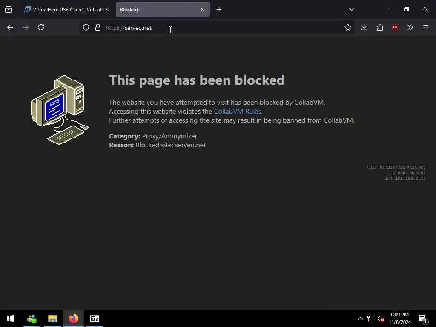The image size is (436, 327).
Task: Select the Blocked tab
Action: pos(163,9)
